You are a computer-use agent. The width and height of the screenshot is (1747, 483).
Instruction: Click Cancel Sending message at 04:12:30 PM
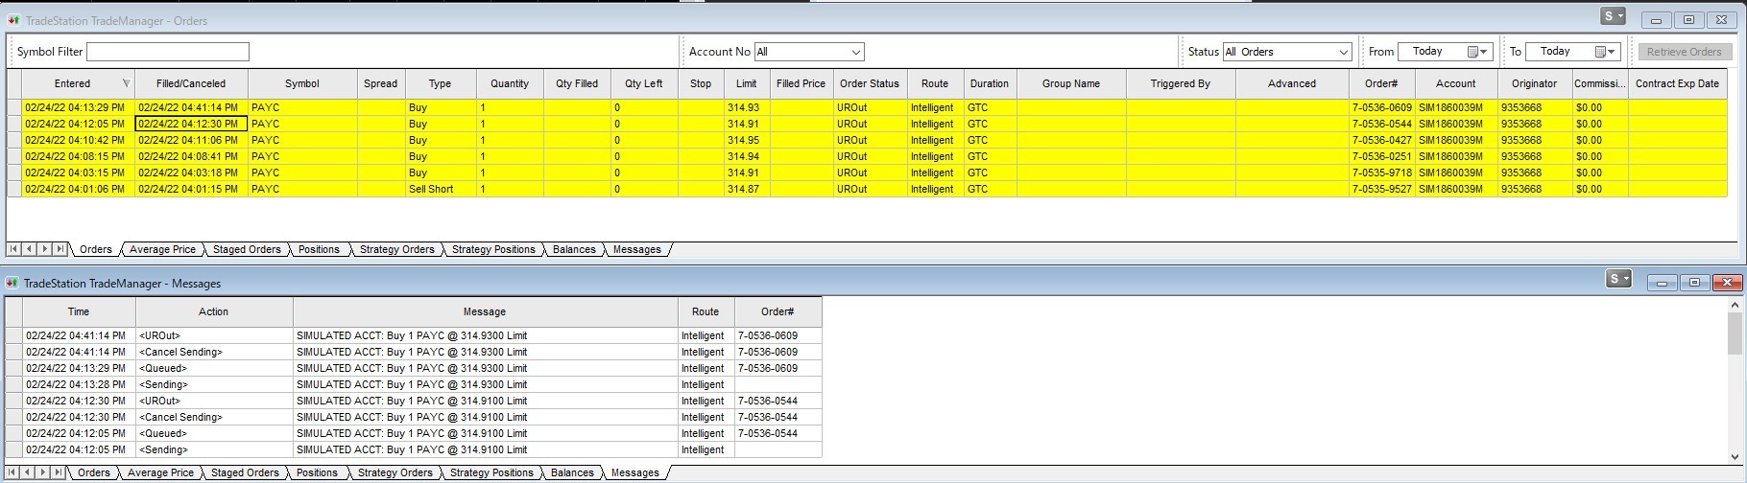[414, 417]
